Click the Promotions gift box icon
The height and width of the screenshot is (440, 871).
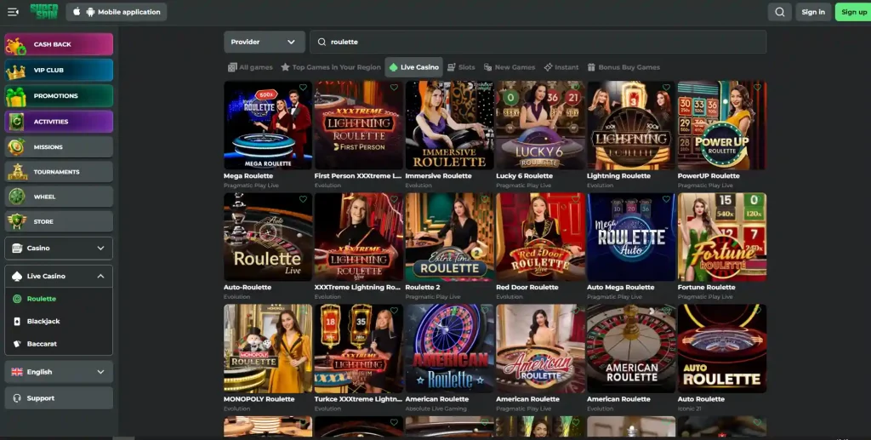point(16,96)
